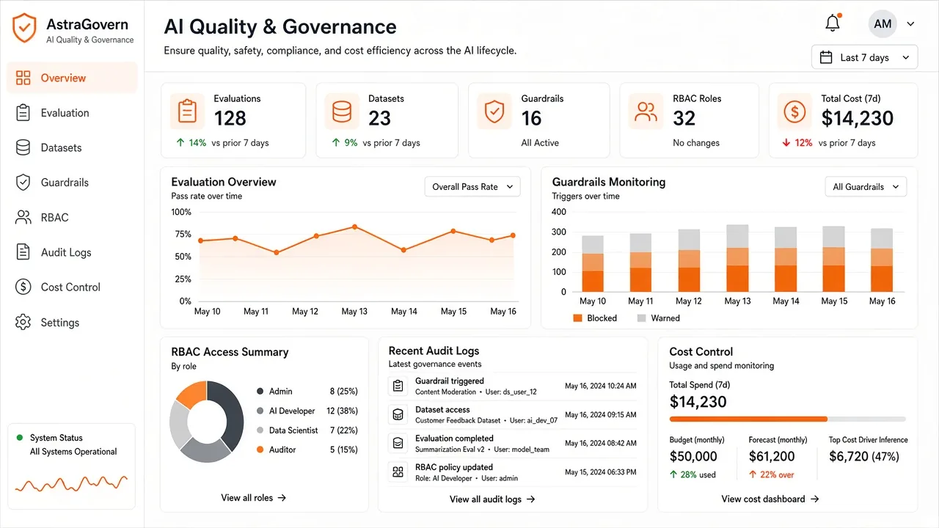Click the Data Scientist legend color dot
Image resolution: width=939 pixels, height=528 pixels.
[x=260, y=430]
